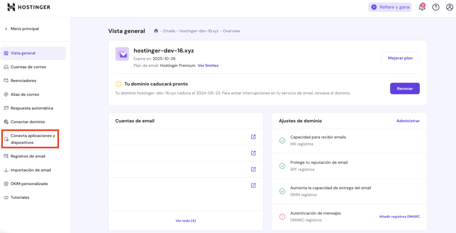
Task: Click the Refiere y gana button
Action: (390, 7)
